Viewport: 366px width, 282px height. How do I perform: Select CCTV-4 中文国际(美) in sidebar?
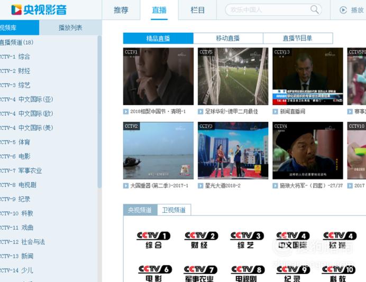coord(26,128)
